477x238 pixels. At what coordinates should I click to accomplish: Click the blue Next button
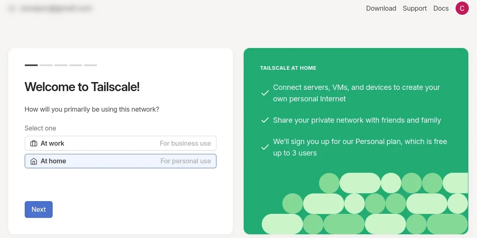[x=39, y=210]
